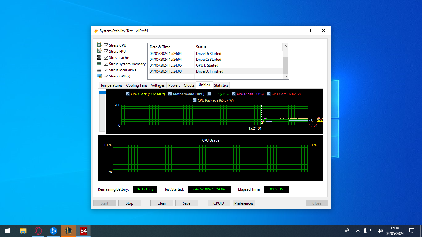
Task: Disable Stress GPU(s) checkbox
Action: pyautogui.click(x=106, y=76)
